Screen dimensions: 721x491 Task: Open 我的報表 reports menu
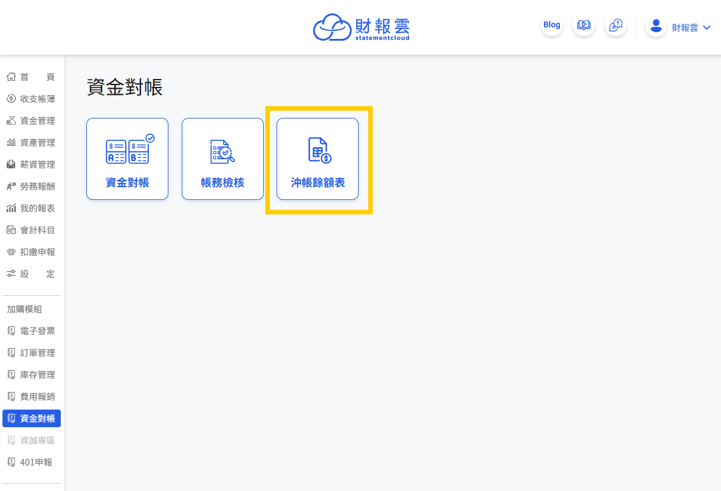pyautogui.click(x=31, y=208)
